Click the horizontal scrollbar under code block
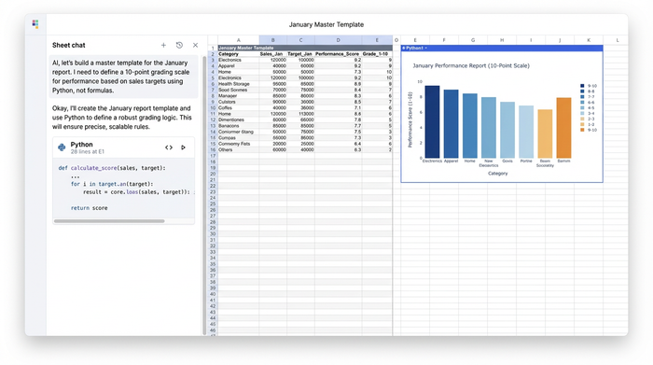 pos(109,221)
